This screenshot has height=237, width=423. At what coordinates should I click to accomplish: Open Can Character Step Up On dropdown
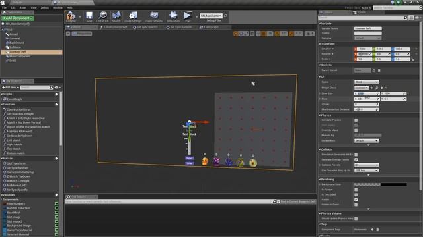coord(366,171)
